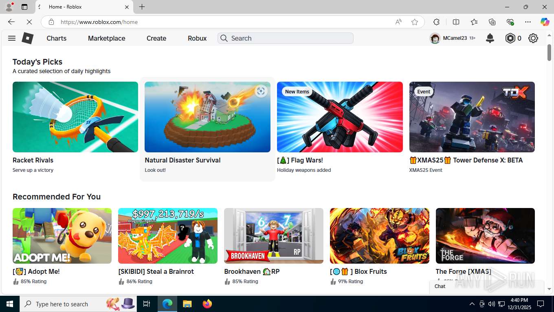The width and height of the screenshot is (554, 312).
Task: Open browser Collections icon
Action: [x=492, y=22]
